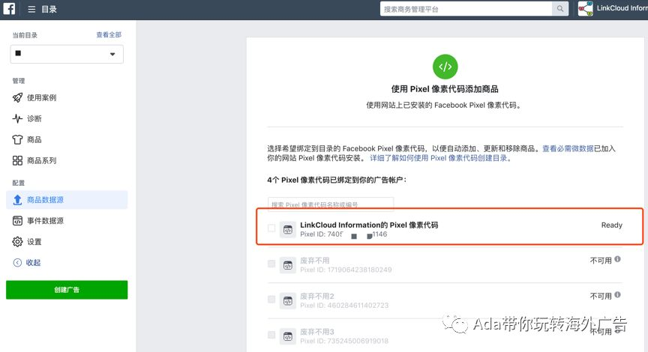Viewport: 648px width, 352px height.
Task: Click Pixel ID 460284611402723 text
Action: (x=344, y=306)
